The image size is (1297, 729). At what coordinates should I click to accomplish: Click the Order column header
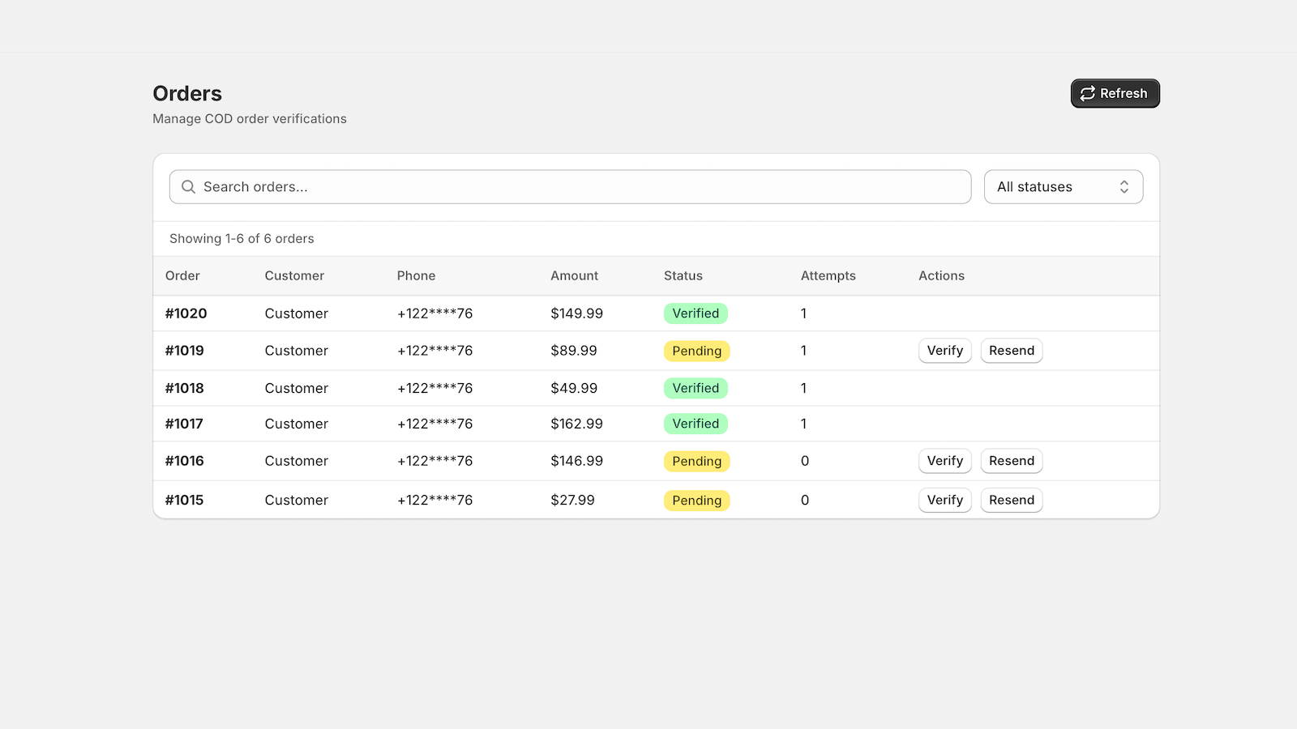point(182,275)
